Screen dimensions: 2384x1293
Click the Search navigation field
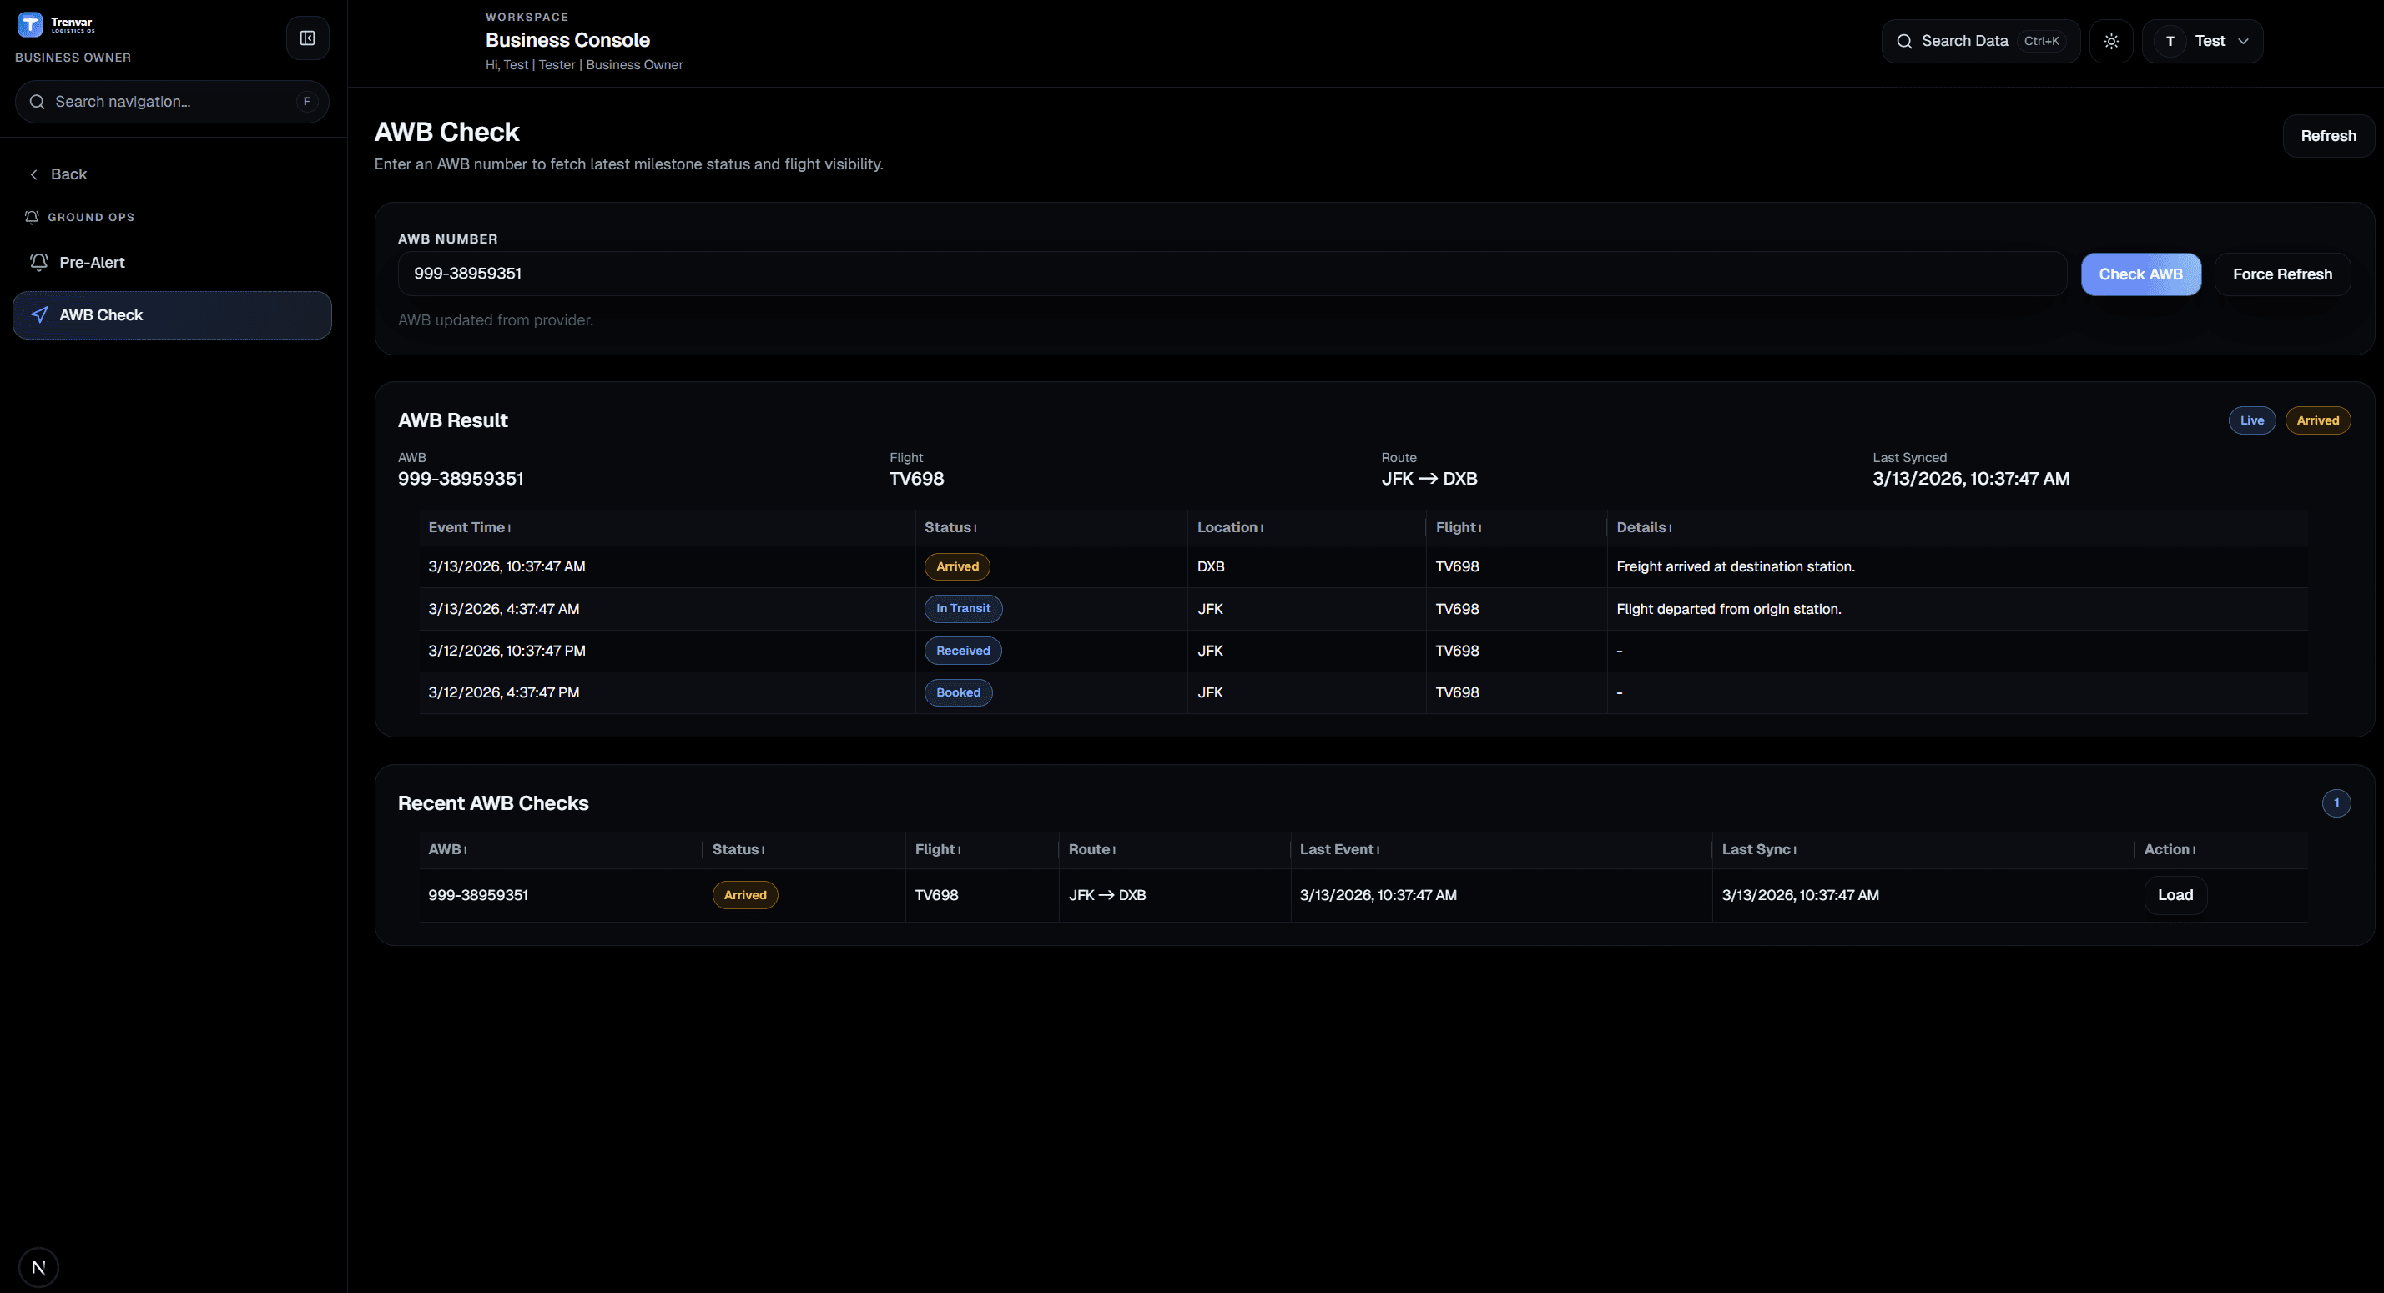(171, 102)
